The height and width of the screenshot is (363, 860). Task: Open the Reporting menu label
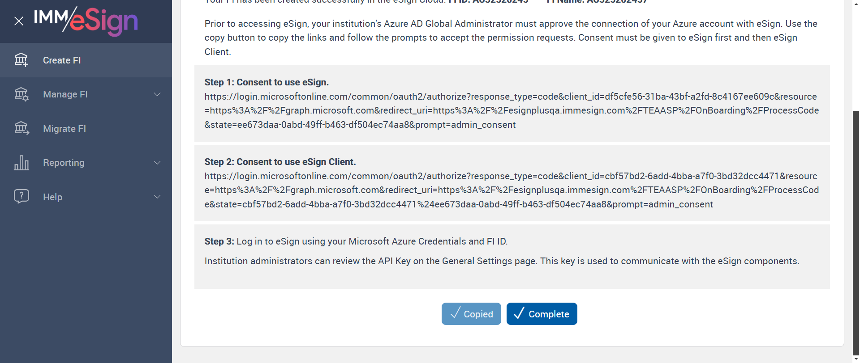64,163
